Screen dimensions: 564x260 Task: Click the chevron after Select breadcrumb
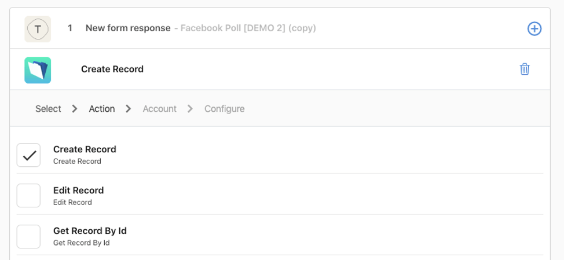tap(75, 109)
